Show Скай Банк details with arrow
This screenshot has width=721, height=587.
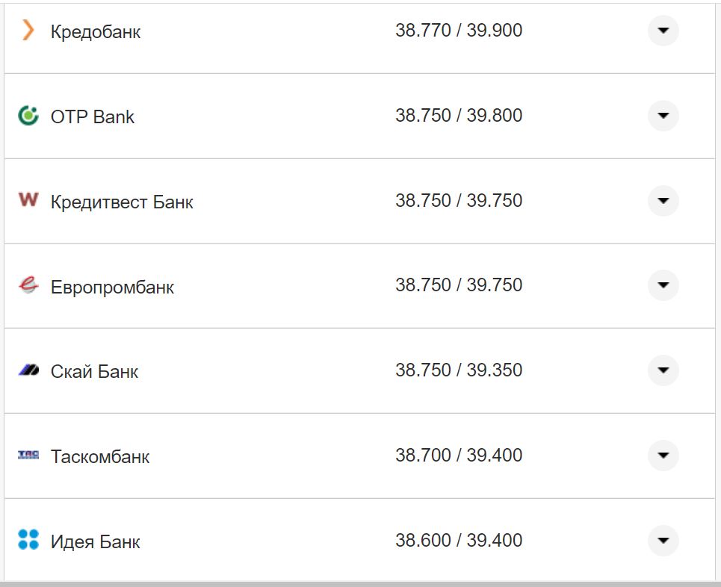pos(663,370)
